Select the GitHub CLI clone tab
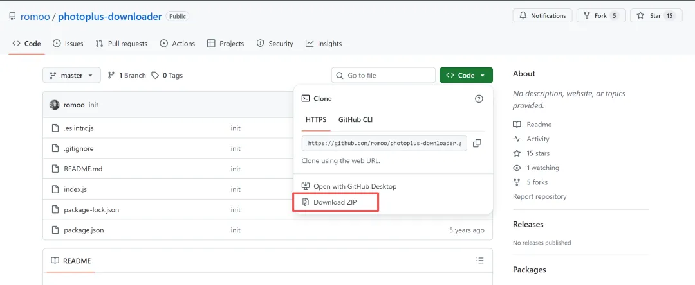Screen dimensions: 695x285 pos(355,119)
